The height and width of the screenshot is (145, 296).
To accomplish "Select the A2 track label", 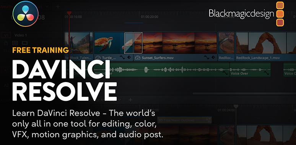I will tap(7, 85).
